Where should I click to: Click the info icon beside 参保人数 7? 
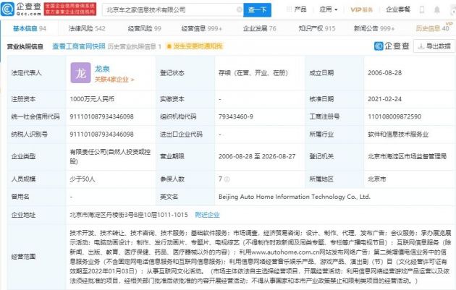tap(227, 179)
